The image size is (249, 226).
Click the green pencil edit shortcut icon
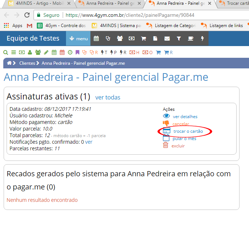(46, 52)
